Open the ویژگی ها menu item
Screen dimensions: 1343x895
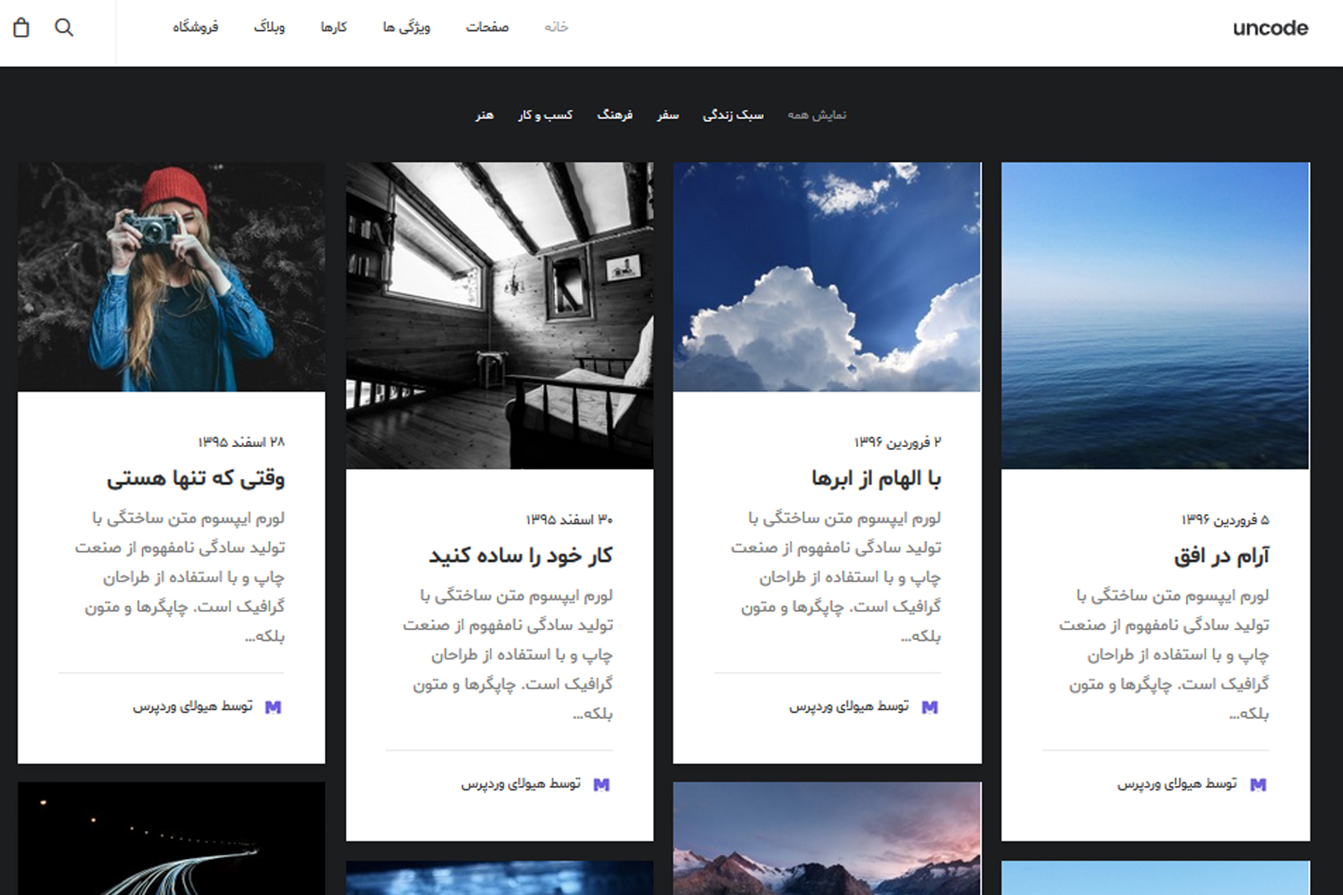click(406, 27)
